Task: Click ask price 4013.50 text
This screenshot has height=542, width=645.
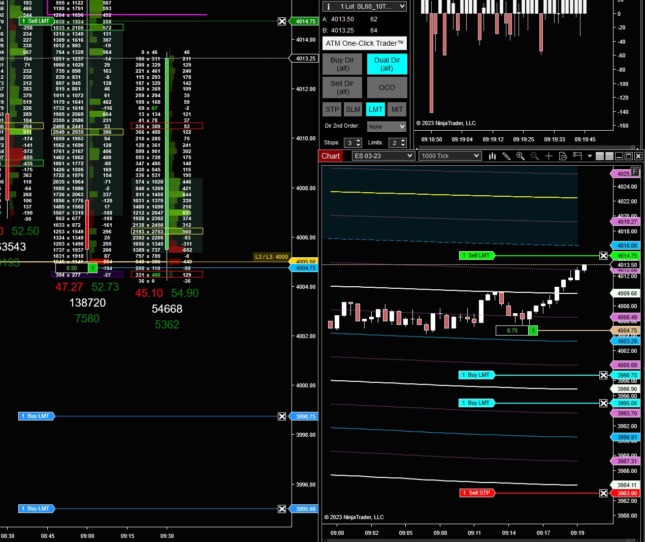Action: pyautogui.click(x=342, y=19)
